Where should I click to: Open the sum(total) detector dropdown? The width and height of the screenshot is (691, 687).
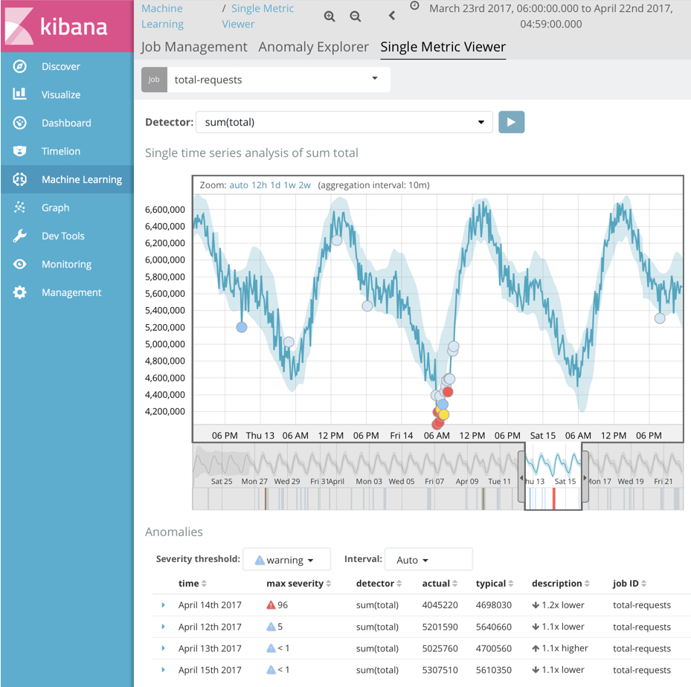pos(344,122)
